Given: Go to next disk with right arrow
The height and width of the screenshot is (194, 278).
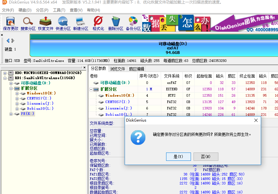Looking at the screenshot, I should [x=13, y=41].
